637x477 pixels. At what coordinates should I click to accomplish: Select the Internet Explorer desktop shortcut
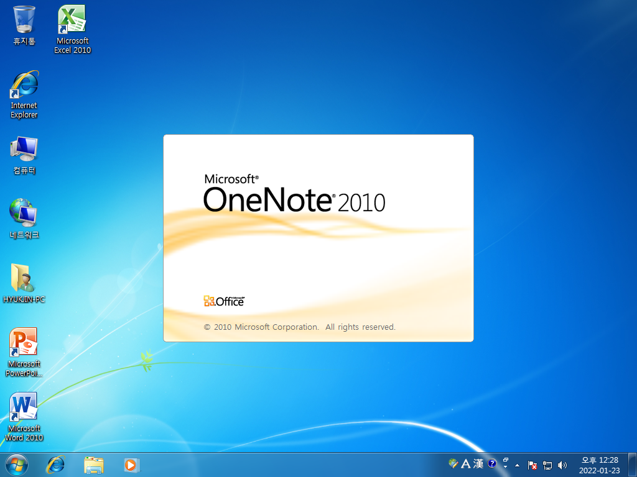[24, 94]
